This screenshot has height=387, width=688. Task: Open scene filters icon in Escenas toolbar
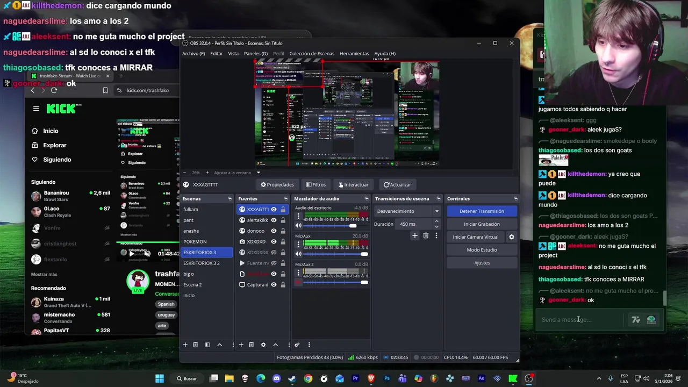point(207,345)
